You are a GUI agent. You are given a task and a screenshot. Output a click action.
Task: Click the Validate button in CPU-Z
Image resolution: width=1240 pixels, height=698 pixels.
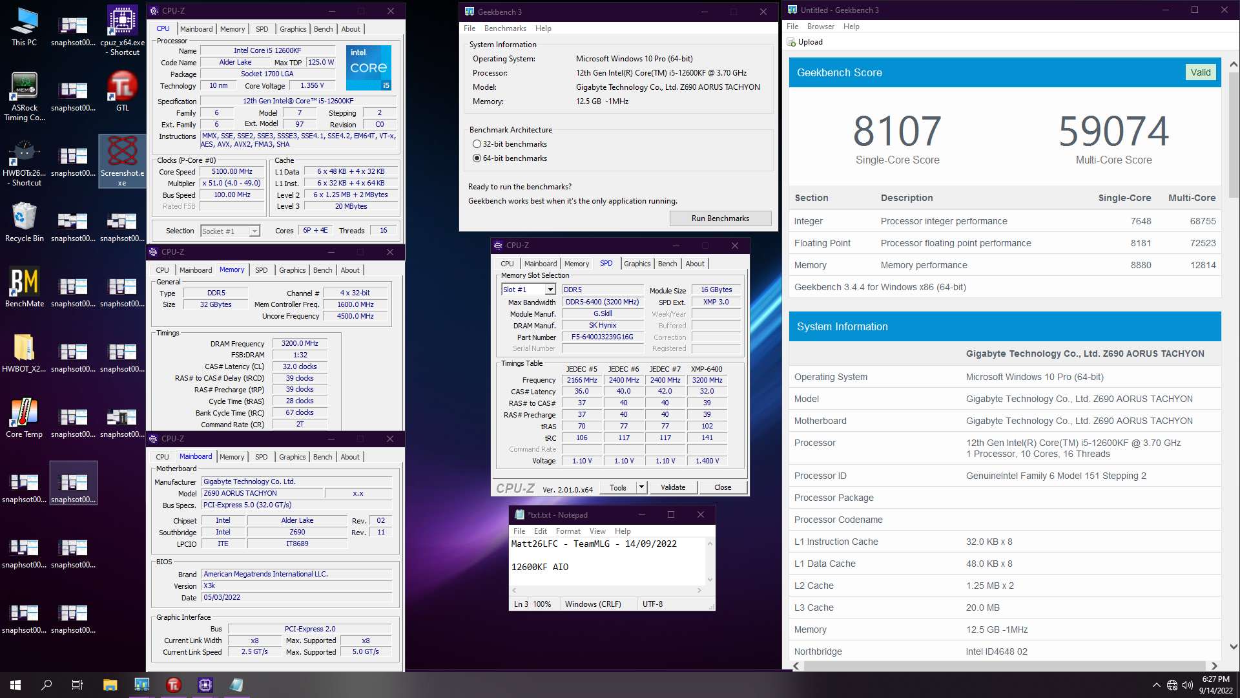[673, 487]
